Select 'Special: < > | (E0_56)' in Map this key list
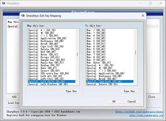The image size is (166, 121). tap(52, 36)
